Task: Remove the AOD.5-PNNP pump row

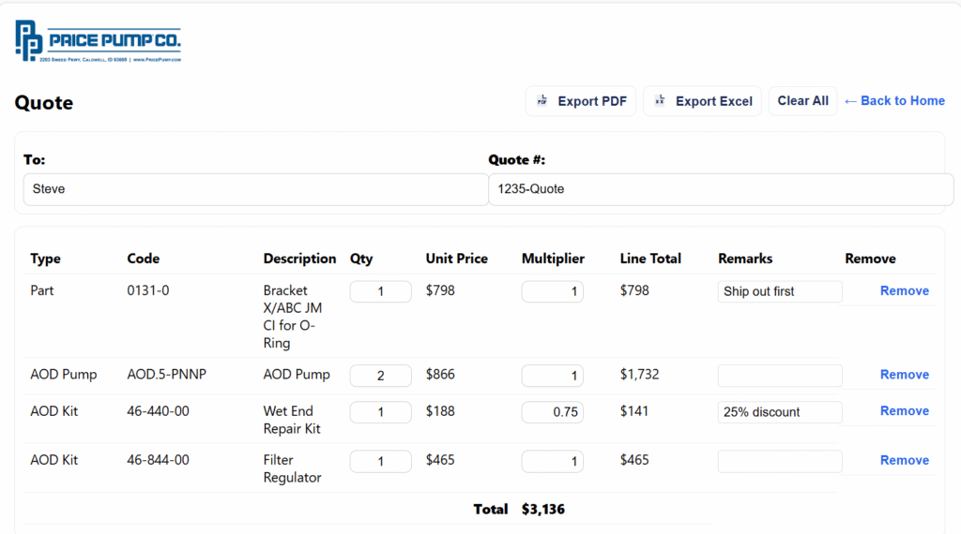Action: (904, 375)
